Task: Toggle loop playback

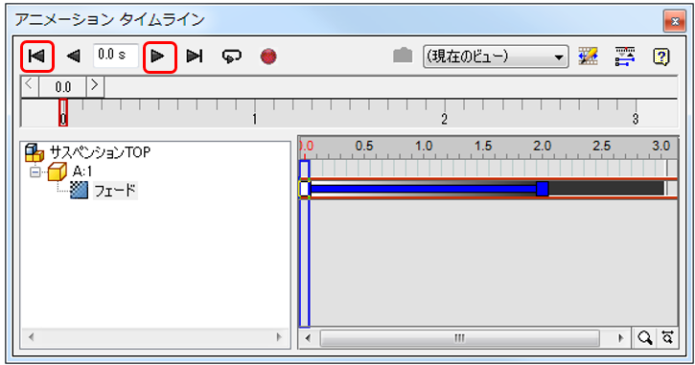Action: click(x=232, y=57)
